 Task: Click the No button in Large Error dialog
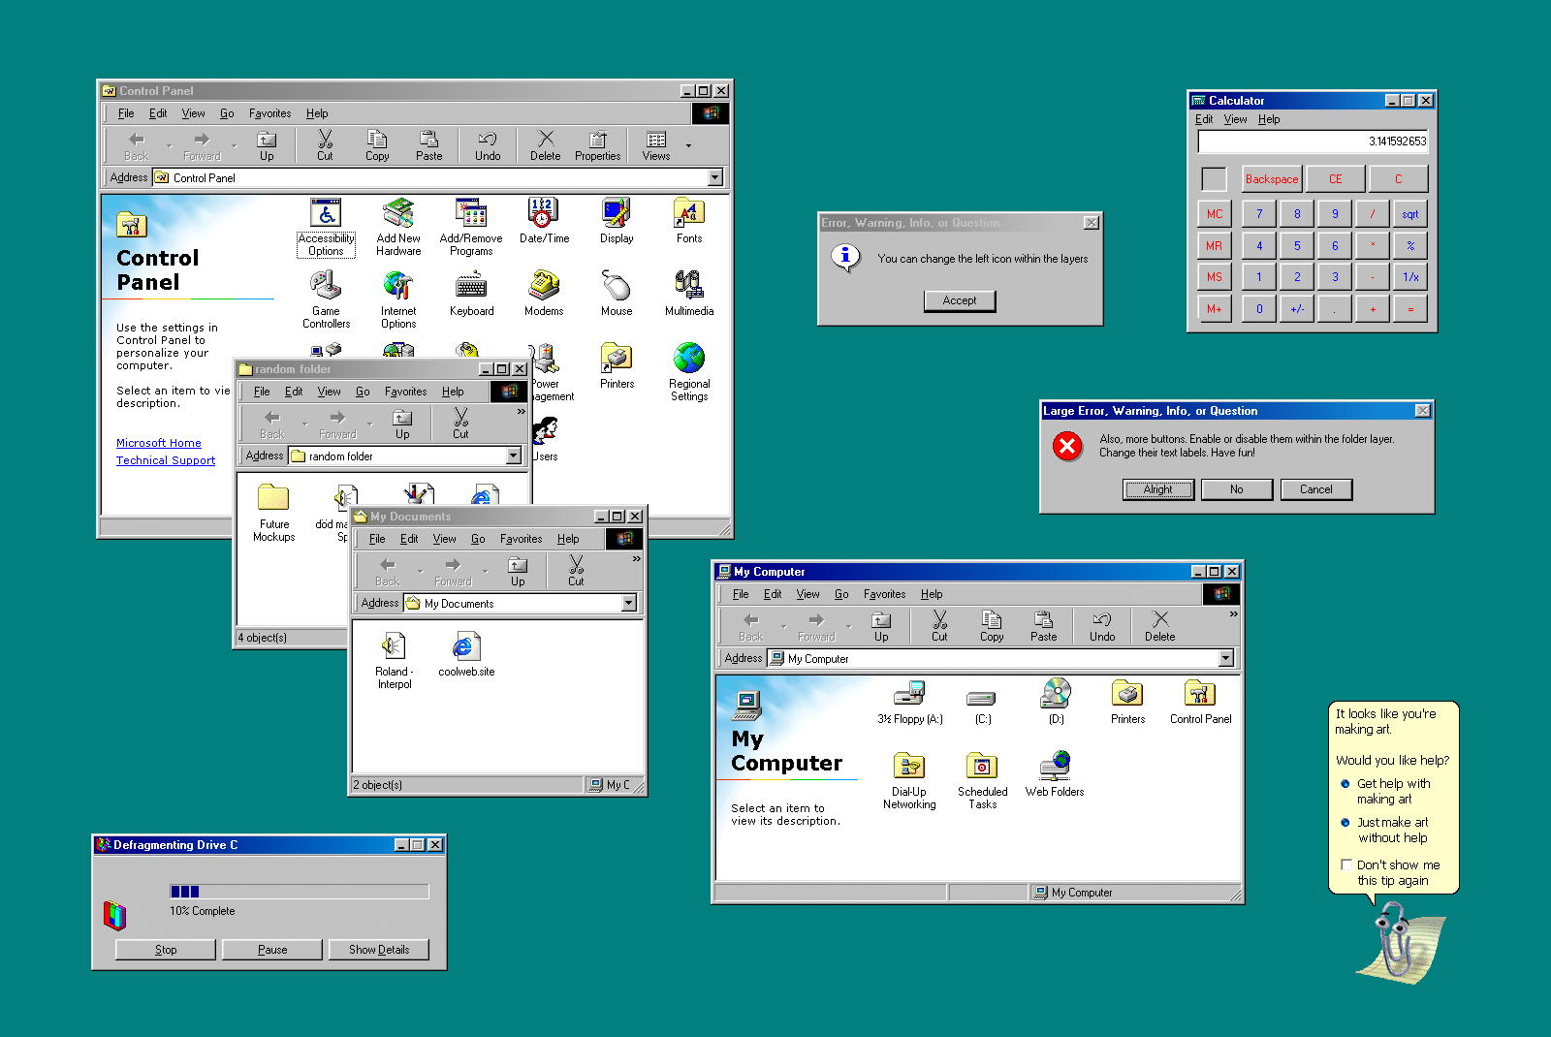coord(1237,489)
